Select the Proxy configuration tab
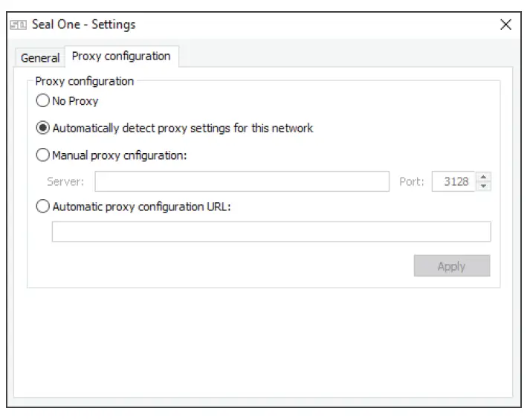Image resolution: width=530 pixels, height=420 pixels. 121,56
